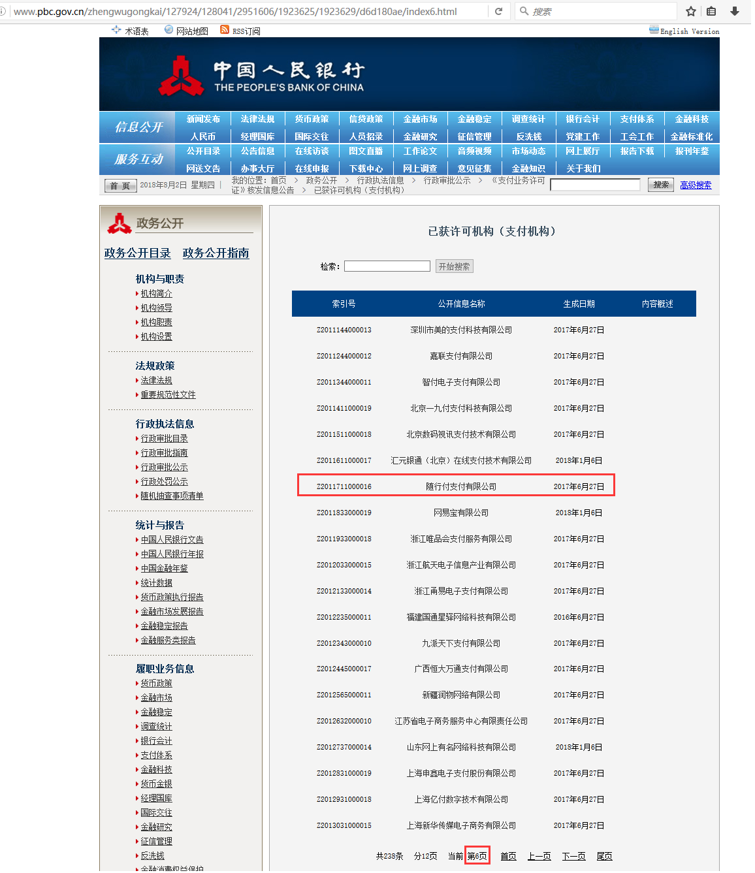Viewport: 755px width, 873px height.
Task: Open the 金融市场 navigation menu item
Action: coord(420,119)
